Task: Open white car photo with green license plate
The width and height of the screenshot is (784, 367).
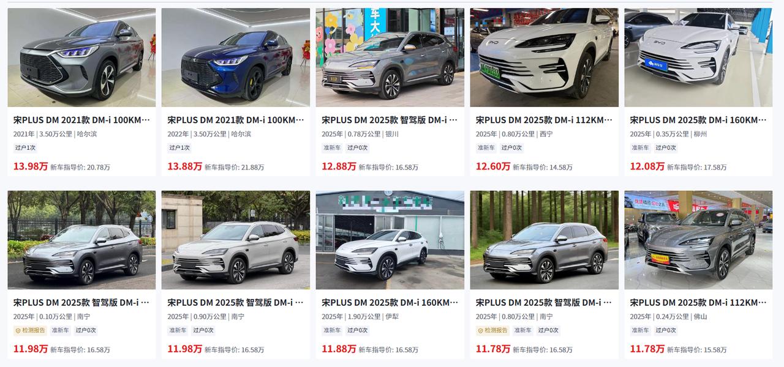Action: pyautogui.click(x=545, y=57)
